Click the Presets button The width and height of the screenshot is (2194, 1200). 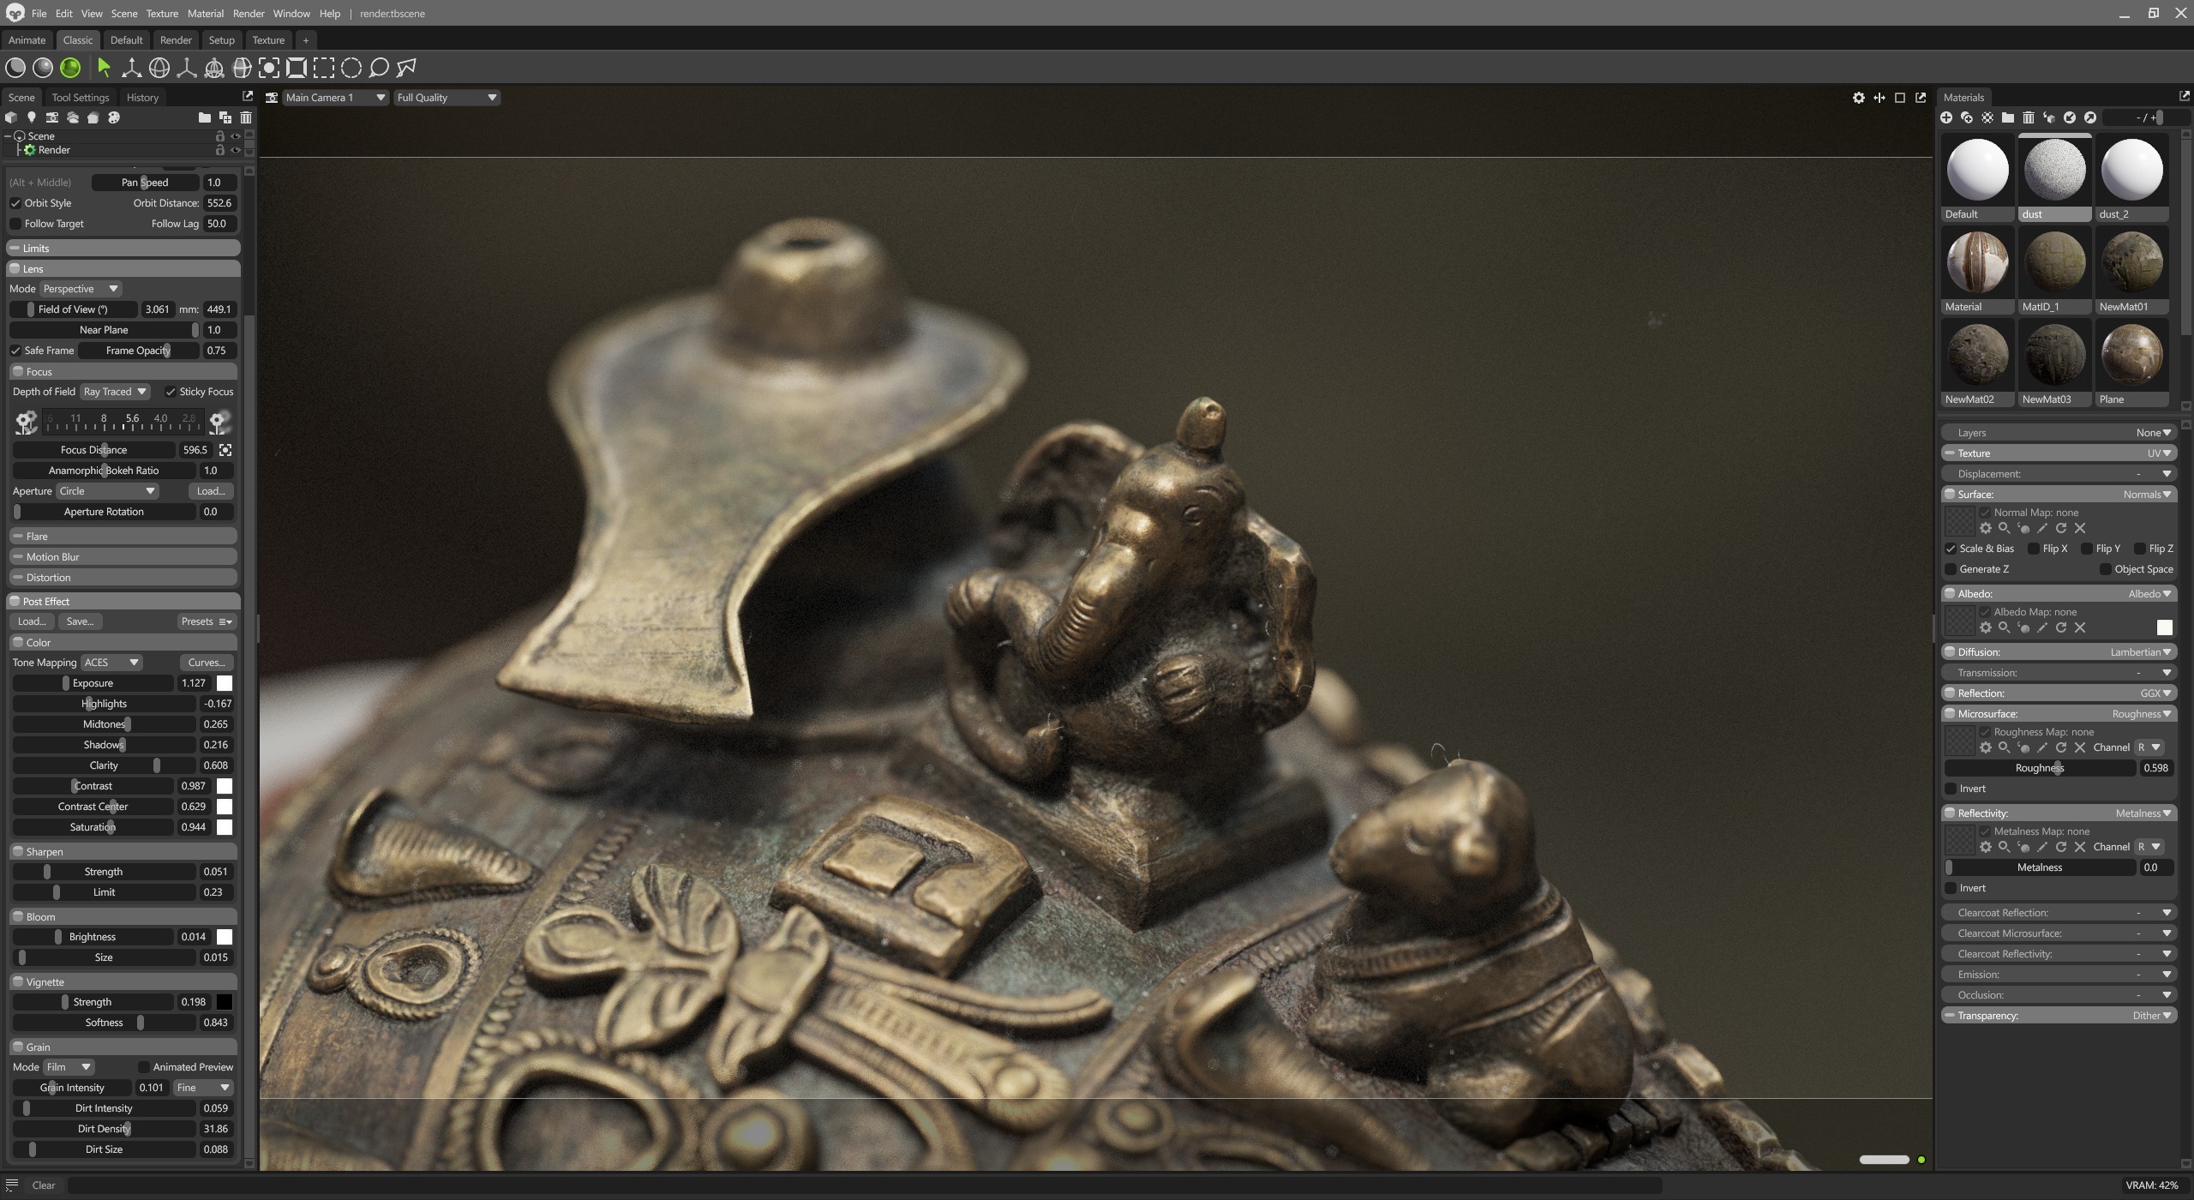pos(206,621)
